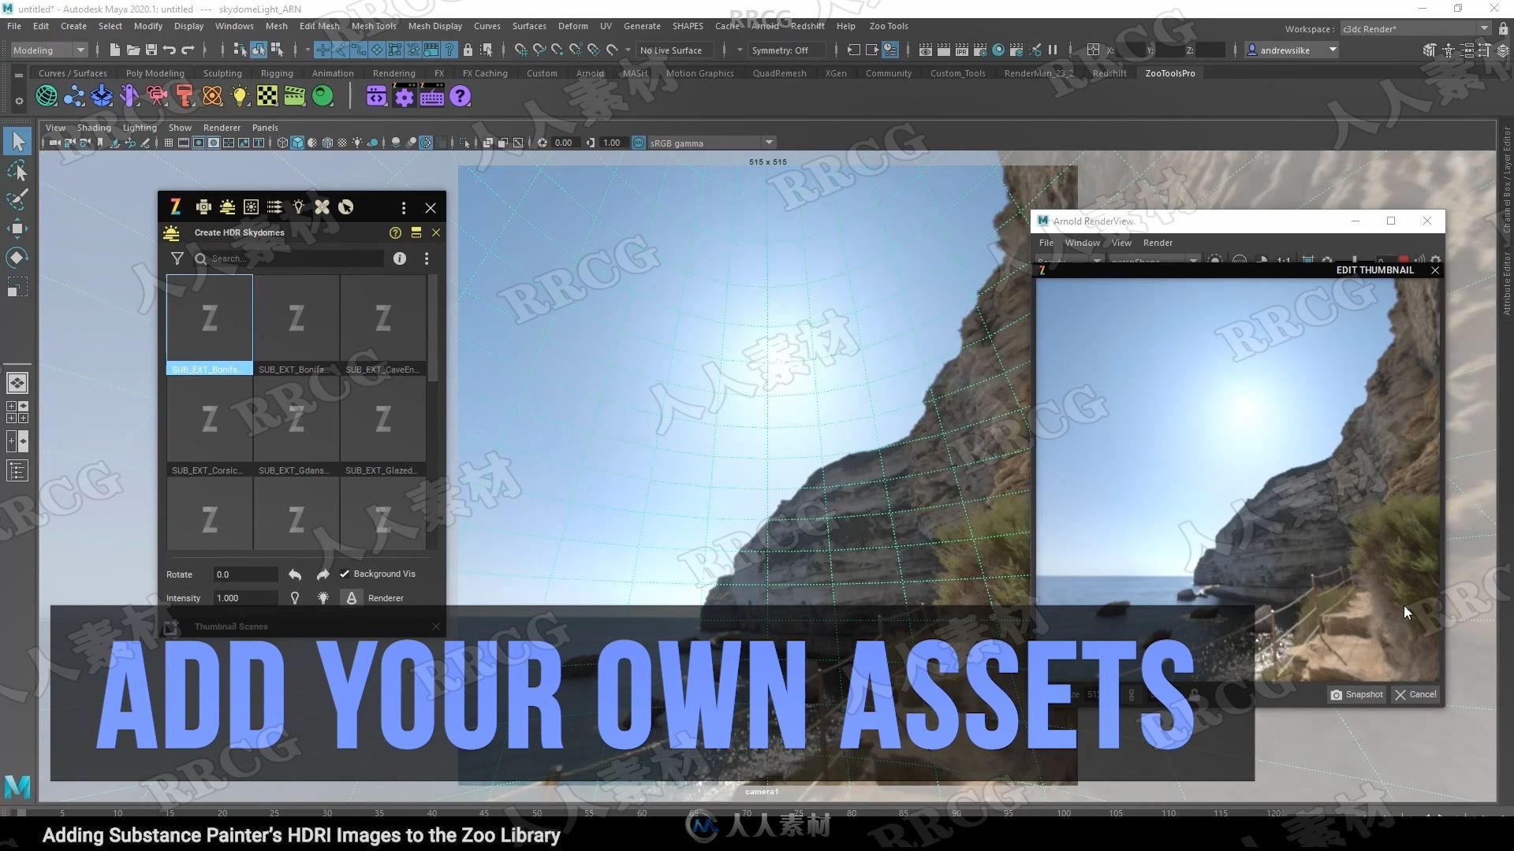This screenshot has height=851, width=1514.
Task: Click the light bulb icon in the Zoo floating toolbar
Action: (298, 207)
